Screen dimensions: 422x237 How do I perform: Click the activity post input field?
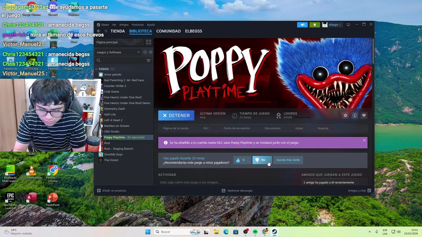(x=227, y=182)
